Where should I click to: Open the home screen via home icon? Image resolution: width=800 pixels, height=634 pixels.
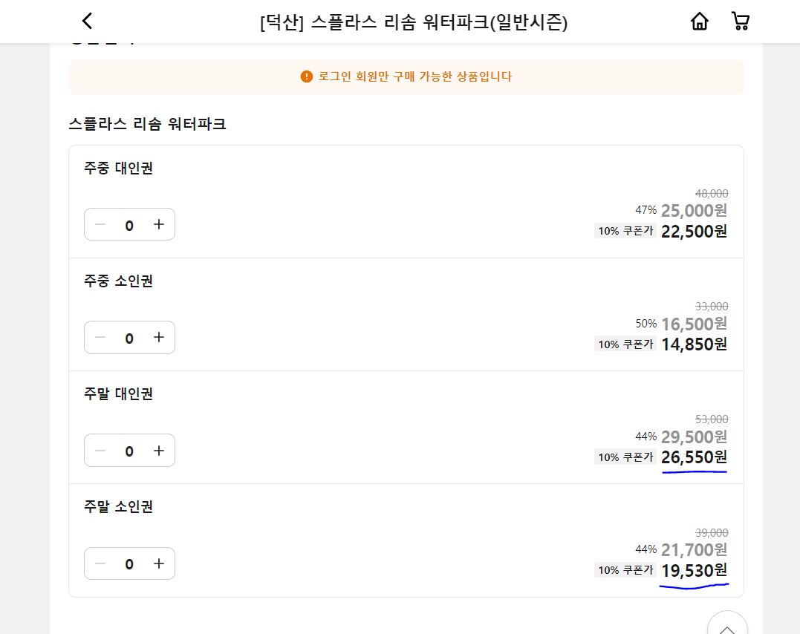[x=699, y=22]
